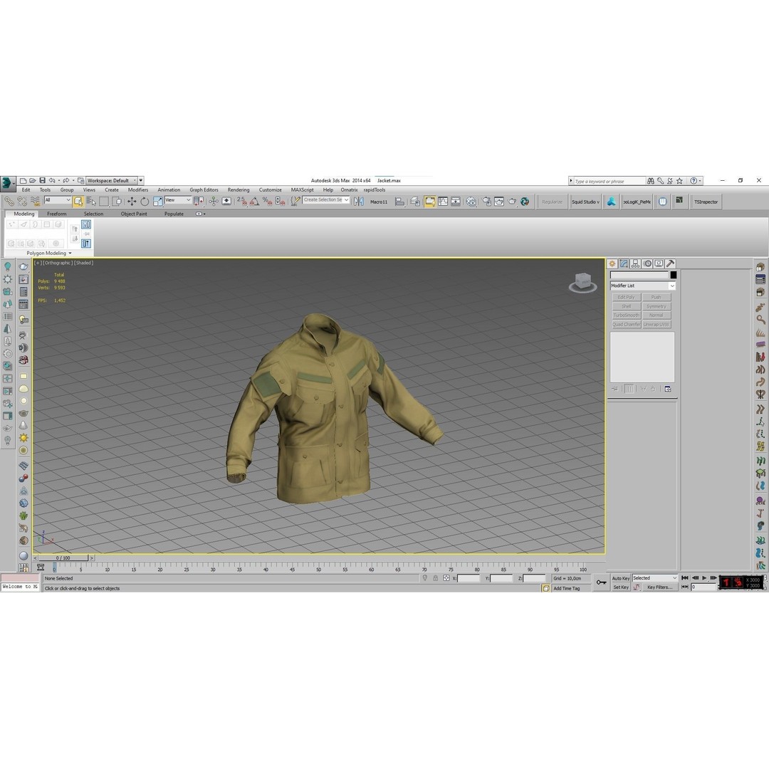The image size is (769, 769).
Task: Toggle the Percent Snap icon
Action: coord(267,201)
